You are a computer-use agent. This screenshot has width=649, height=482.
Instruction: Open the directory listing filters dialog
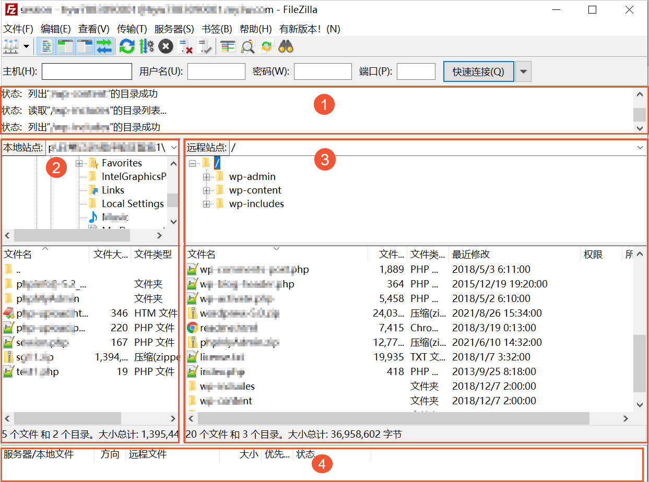point(228,47)
